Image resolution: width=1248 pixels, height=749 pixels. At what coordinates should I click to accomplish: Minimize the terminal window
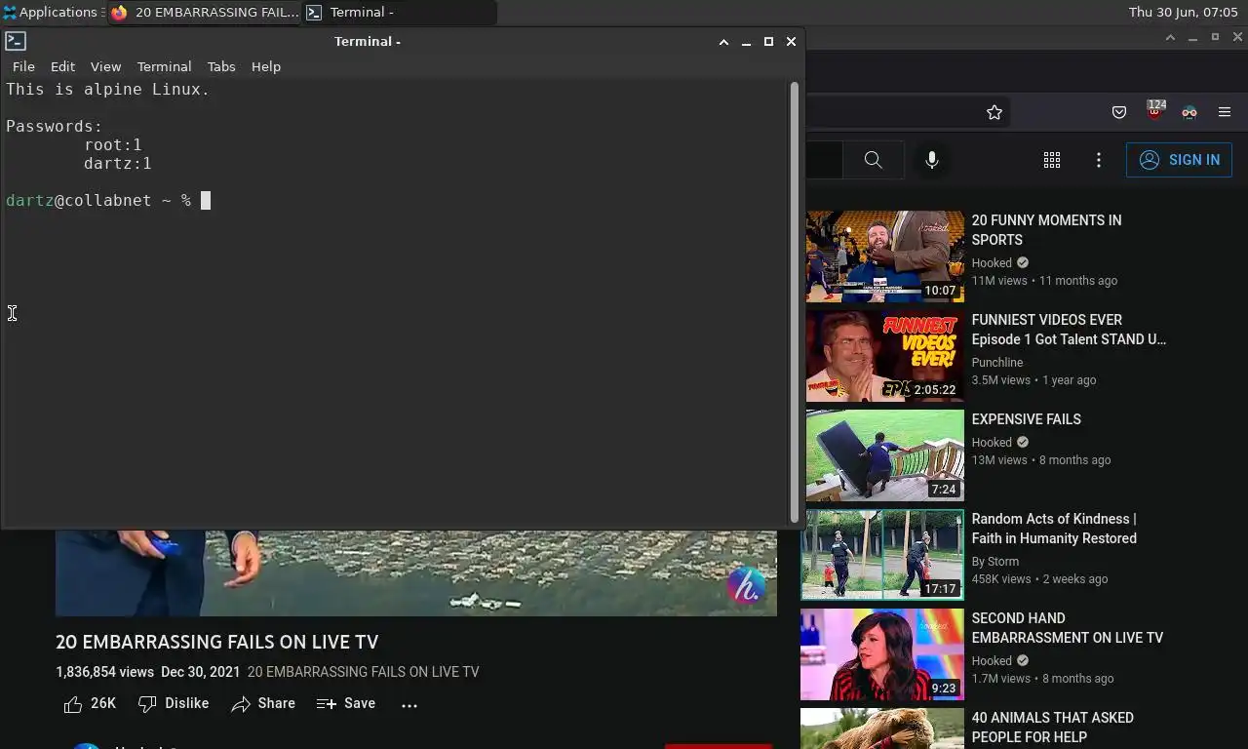tap(746, 42)
